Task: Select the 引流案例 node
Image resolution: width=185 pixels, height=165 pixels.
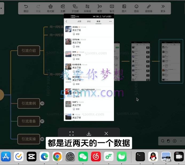Action: point(29,103)
